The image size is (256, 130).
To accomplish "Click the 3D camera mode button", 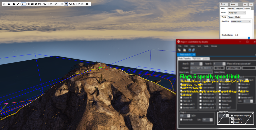I will tap(87, 4).
